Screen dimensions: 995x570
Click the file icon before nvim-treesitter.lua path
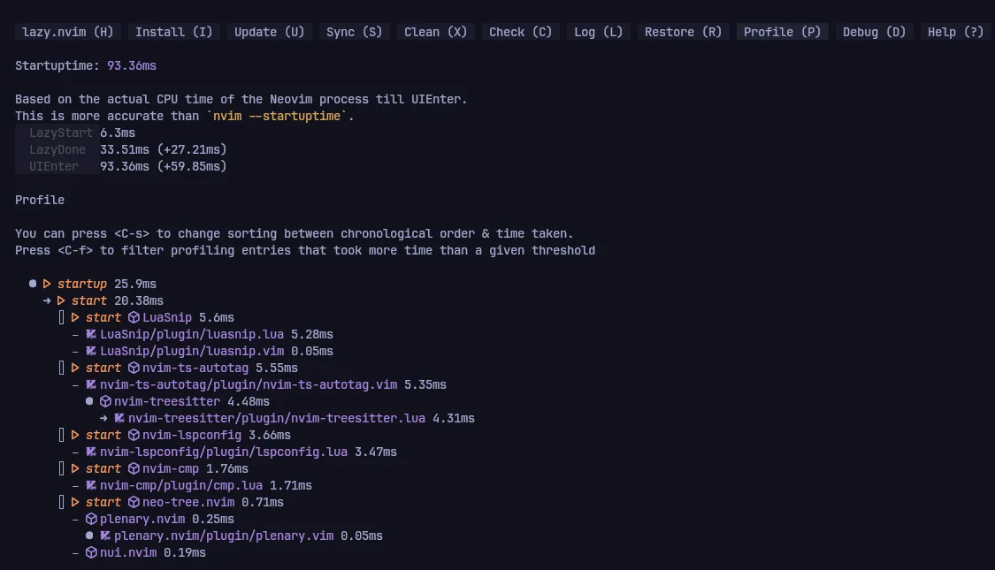(119, 418)
